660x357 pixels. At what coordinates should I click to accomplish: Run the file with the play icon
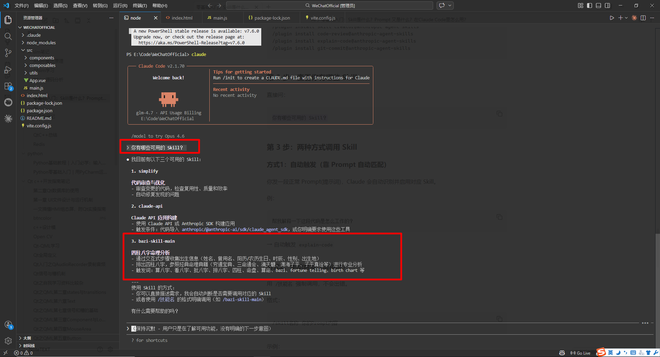click(612, 18)
